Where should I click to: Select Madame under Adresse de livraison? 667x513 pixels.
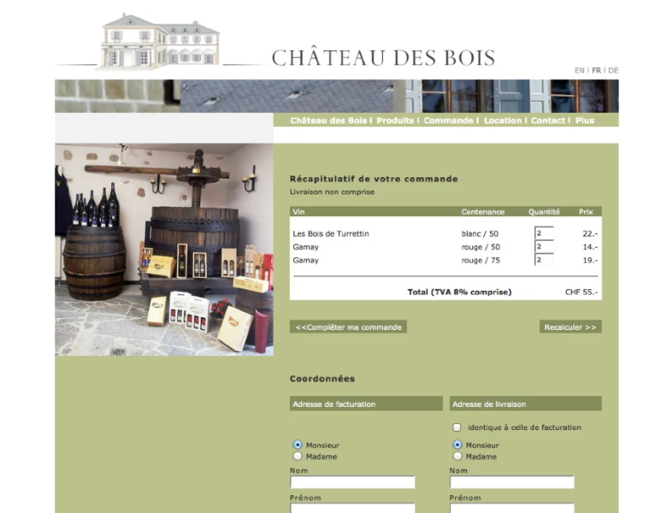pos(457,456)
